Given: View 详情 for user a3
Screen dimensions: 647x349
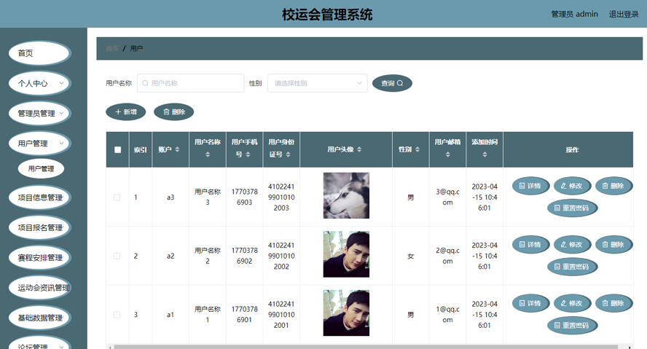Looking at the screenshot, I should tap(530, 186).
